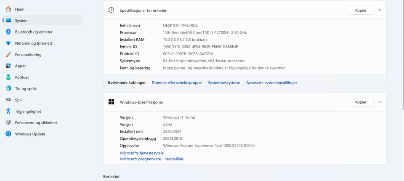Click the Bluetooth og enheter icon
Viewport: 404px width, 181px height.
click(8, 32)
